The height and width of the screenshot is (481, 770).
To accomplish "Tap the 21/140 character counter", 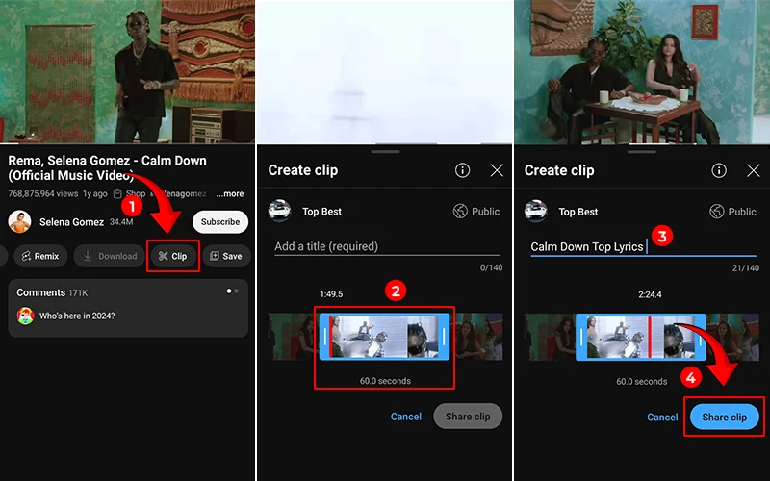I will pos(745,268).
